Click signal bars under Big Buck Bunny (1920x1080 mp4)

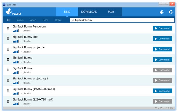pos(16,93)
